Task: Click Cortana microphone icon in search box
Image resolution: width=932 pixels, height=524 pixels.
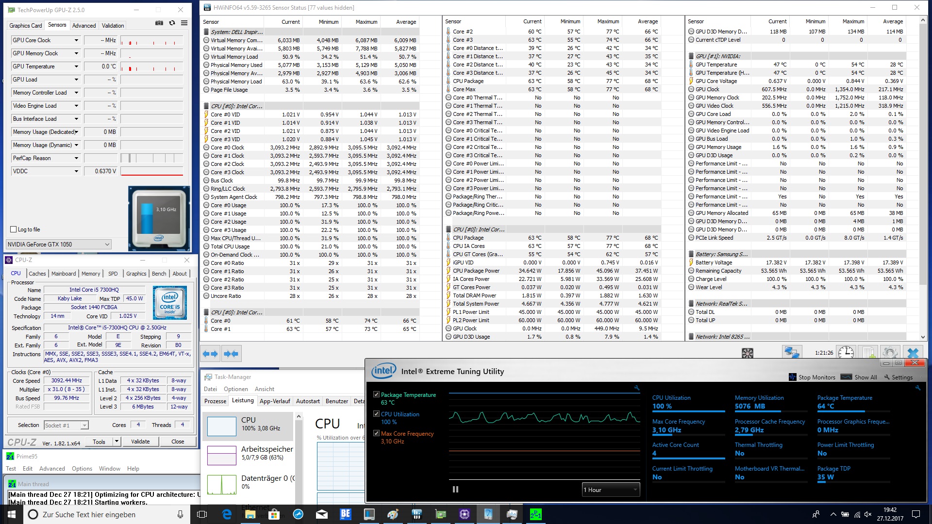Action: pyautogui.click(x=180, y=514)
